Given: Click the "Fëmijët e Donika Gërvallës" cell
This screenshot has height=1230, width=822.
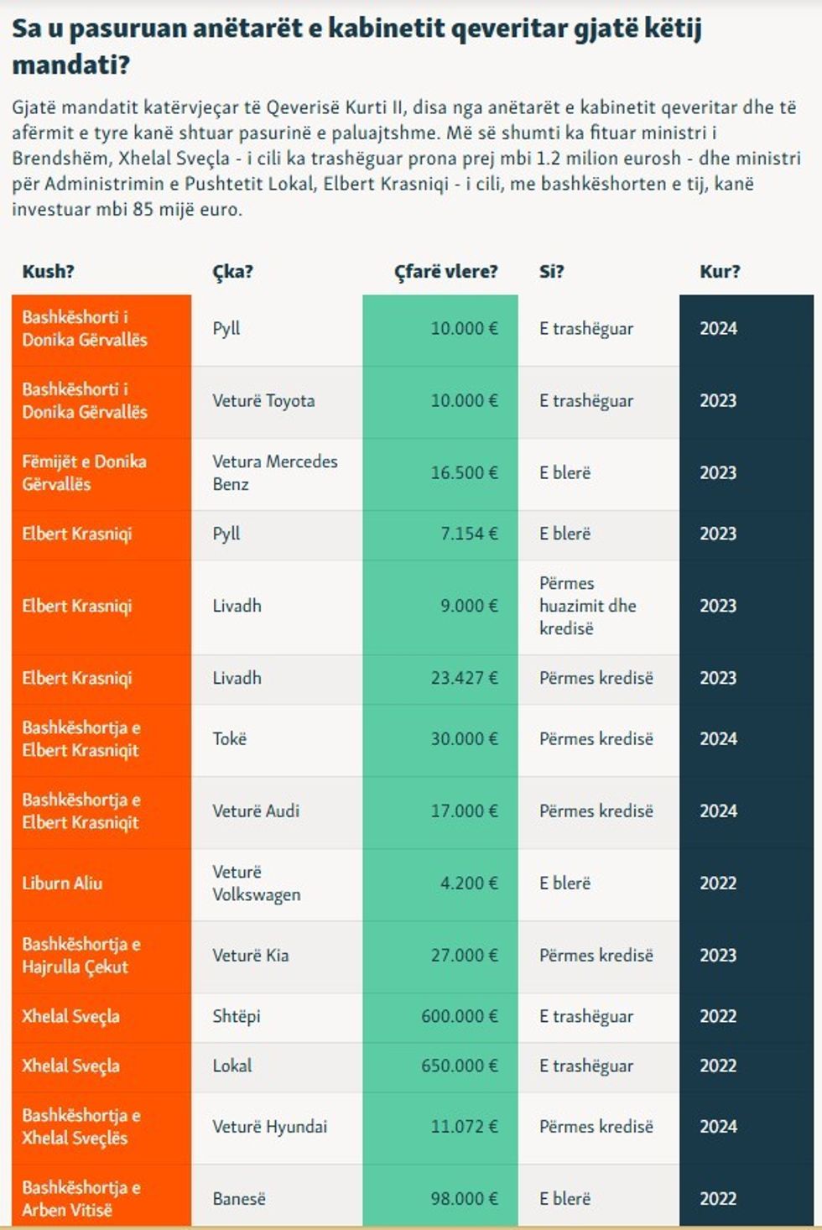Looking at the screenshot, I should pos(84,473).
